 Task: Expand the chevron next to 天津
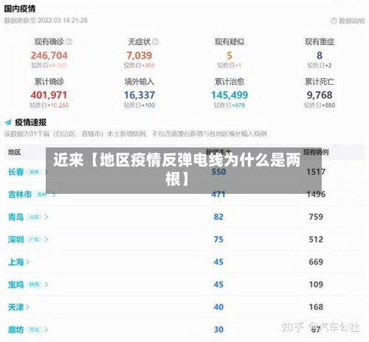coord(27,307)
